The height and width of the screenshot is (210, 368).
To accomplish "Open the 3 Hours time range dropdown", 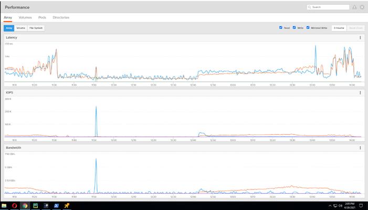I will [339, 28].
